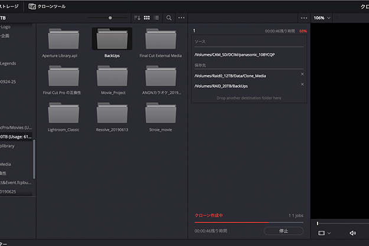Open media browser options menu (three dots)
This screenshot has height=246, width=369.
pos(182,18)
